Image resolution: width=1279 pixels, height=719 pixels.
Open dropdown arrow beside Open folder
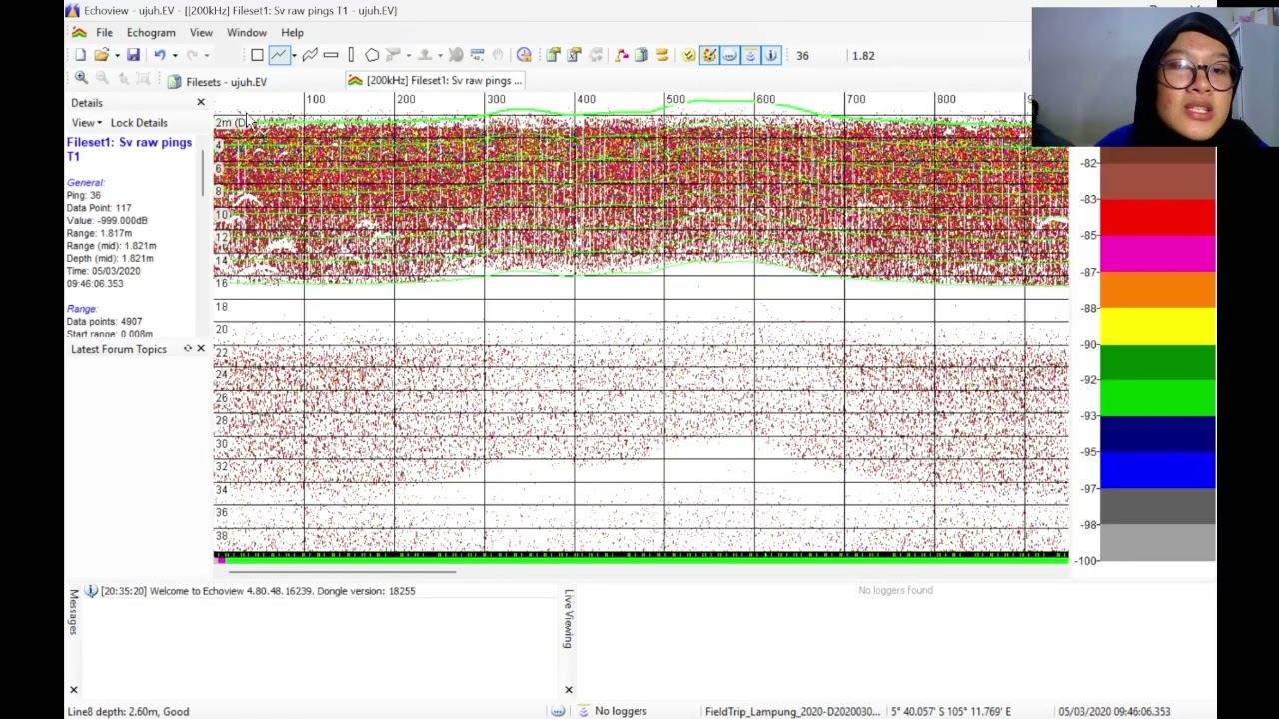pos(116,56)
